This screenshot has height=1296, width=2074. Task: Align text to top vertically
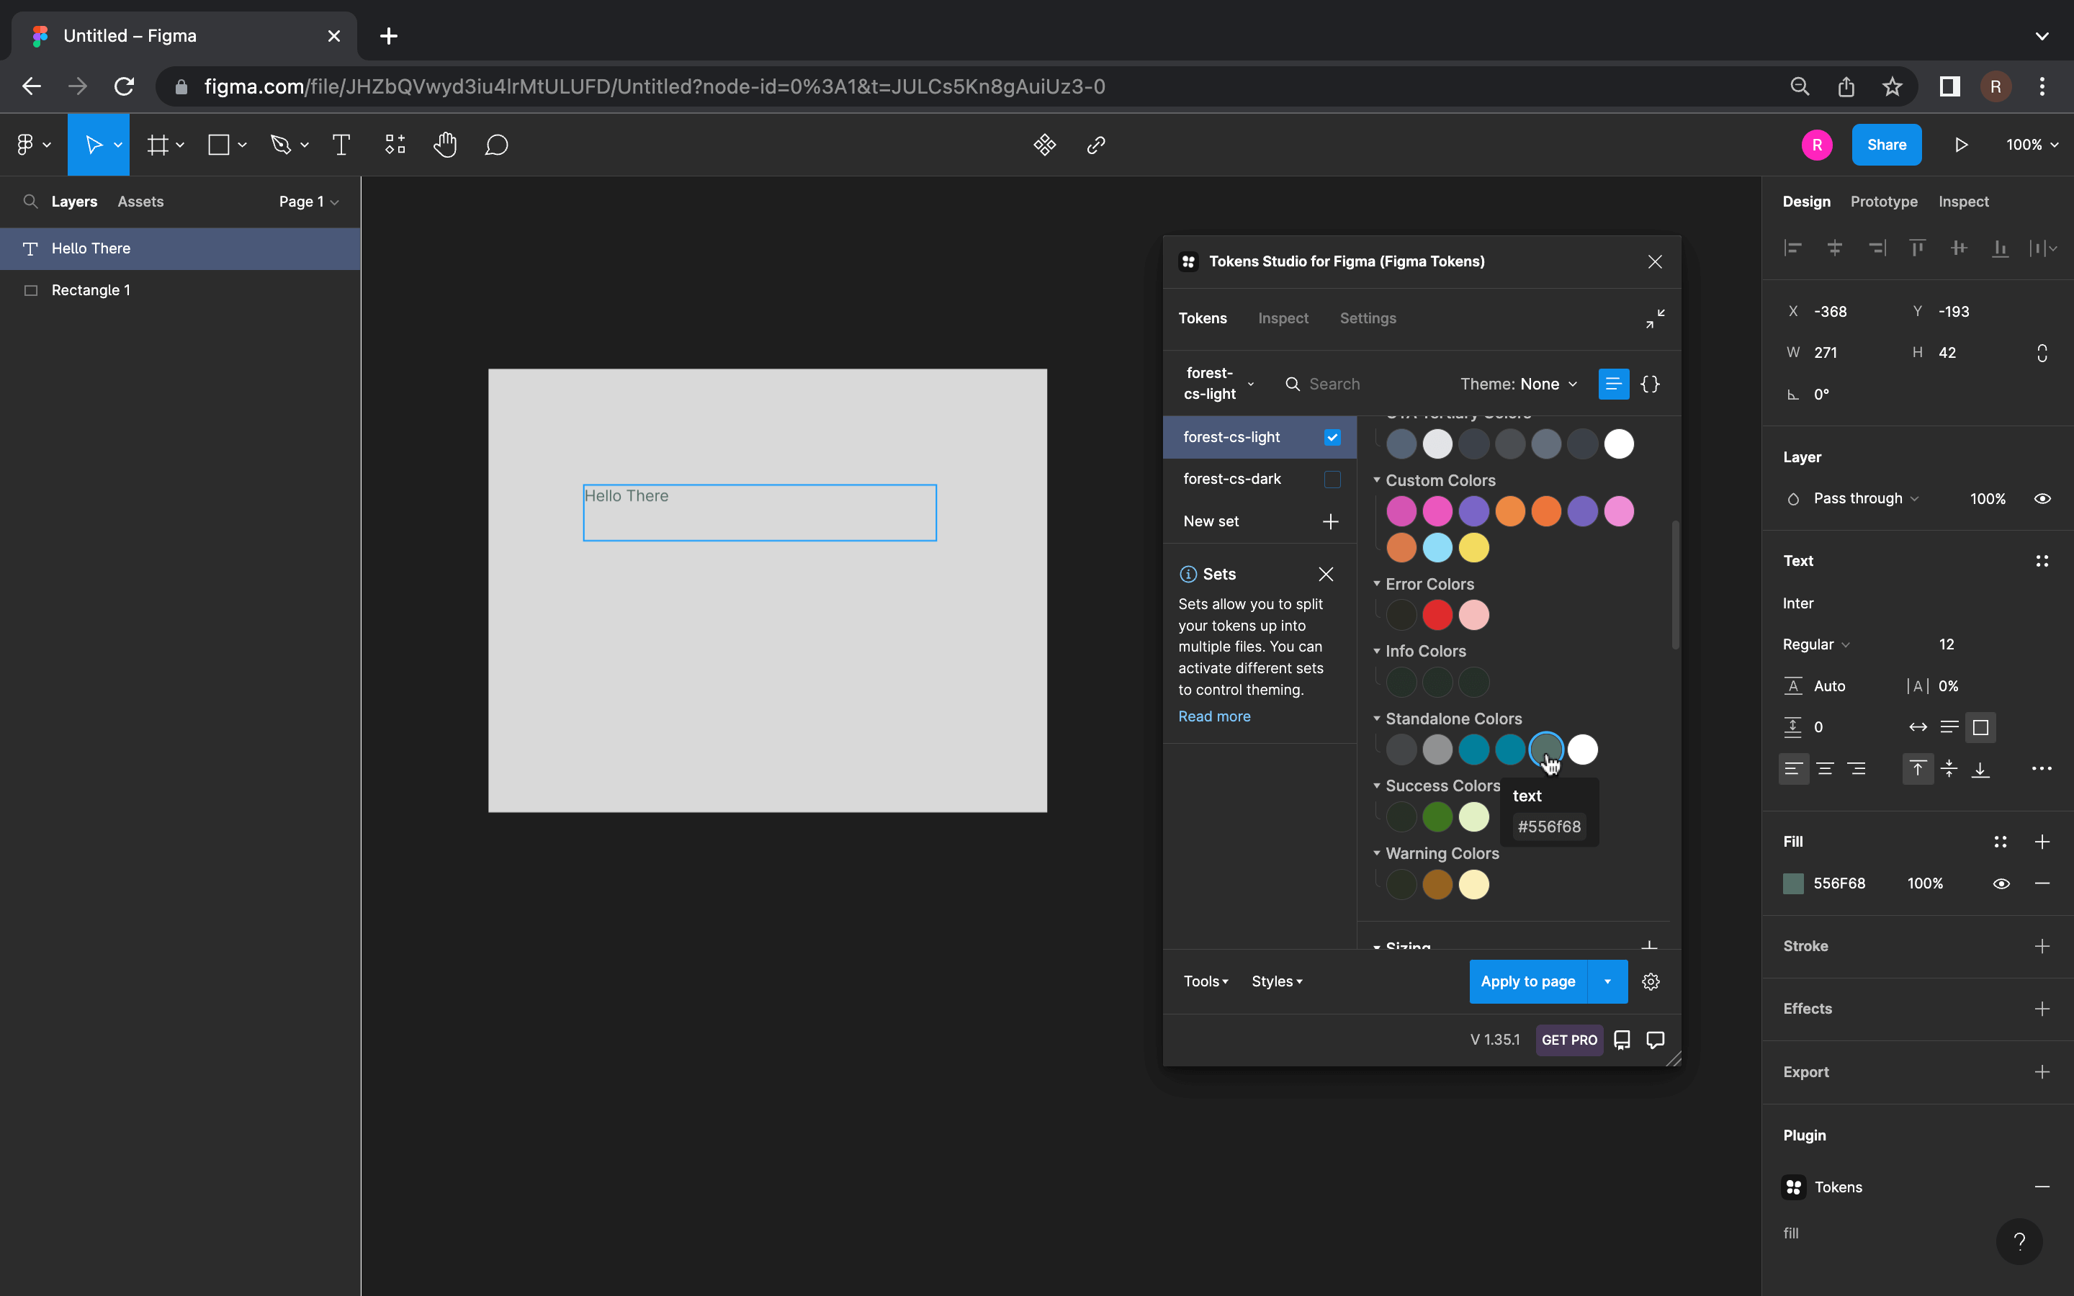[x=1918, y=769]
